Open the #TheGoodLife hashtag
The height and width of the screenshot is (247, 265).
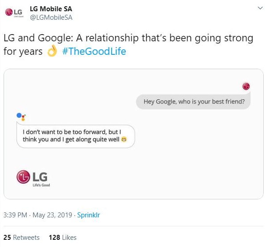tap(94, 51)
